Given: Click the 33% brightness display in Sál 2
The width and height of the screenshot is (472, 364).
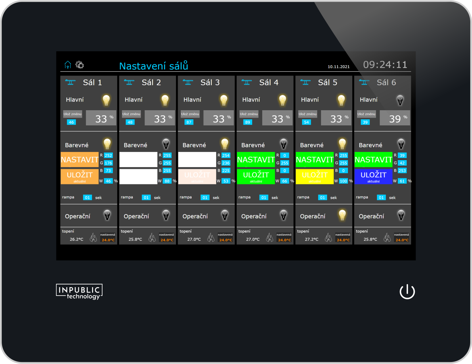Looking at the screenshot, I should (160, 118).
